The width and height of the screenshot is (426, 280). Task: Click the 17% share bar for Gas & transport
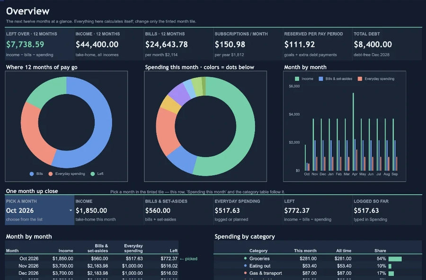[391, 273]
